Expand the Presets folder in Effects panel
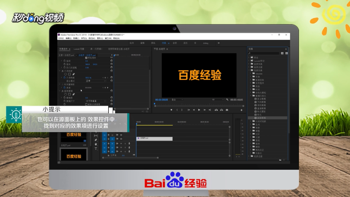The height and width of the screenshot is (197, 350). pos(249,57)
